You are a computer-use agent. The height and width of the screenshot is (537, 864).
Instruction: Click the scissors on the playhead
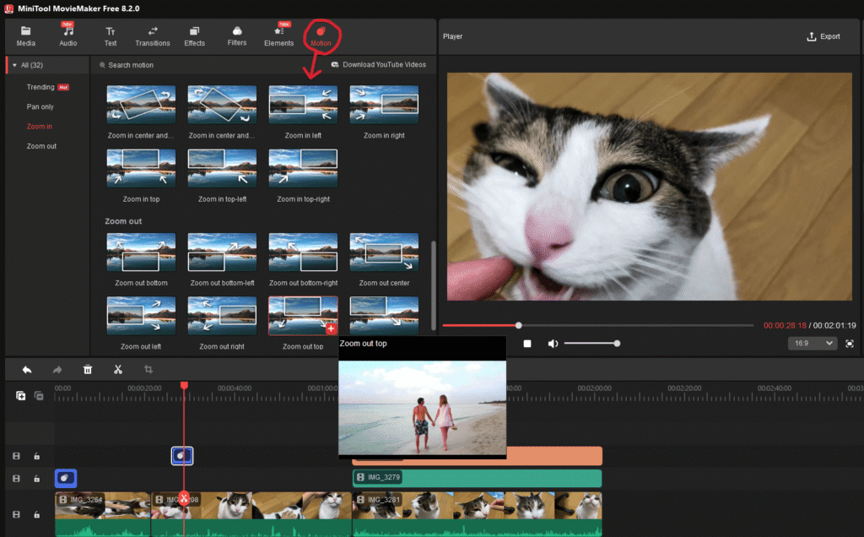[184, 498]
